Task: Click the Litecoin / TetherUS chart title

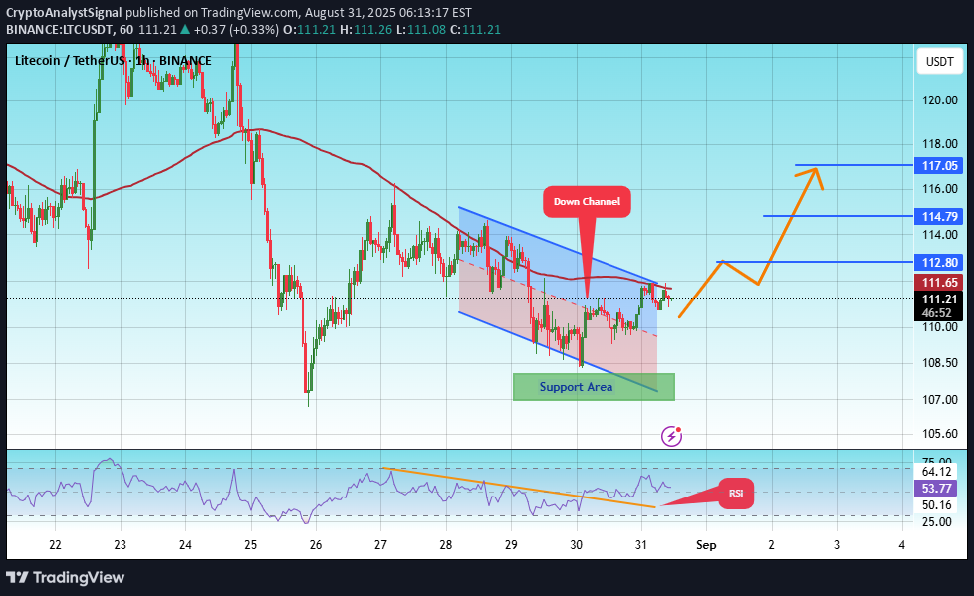Action: pyautogui.click(x=114, y=61)
